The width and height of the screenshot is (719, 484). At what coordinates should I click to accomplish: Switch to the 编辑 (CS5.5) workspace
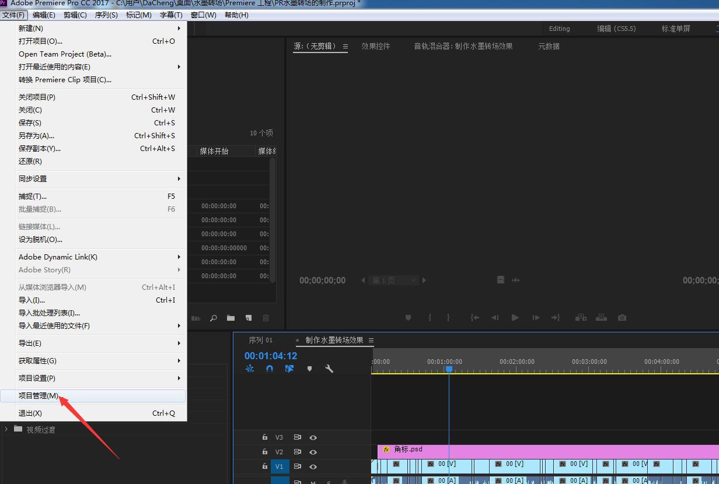tap(616, 29)
